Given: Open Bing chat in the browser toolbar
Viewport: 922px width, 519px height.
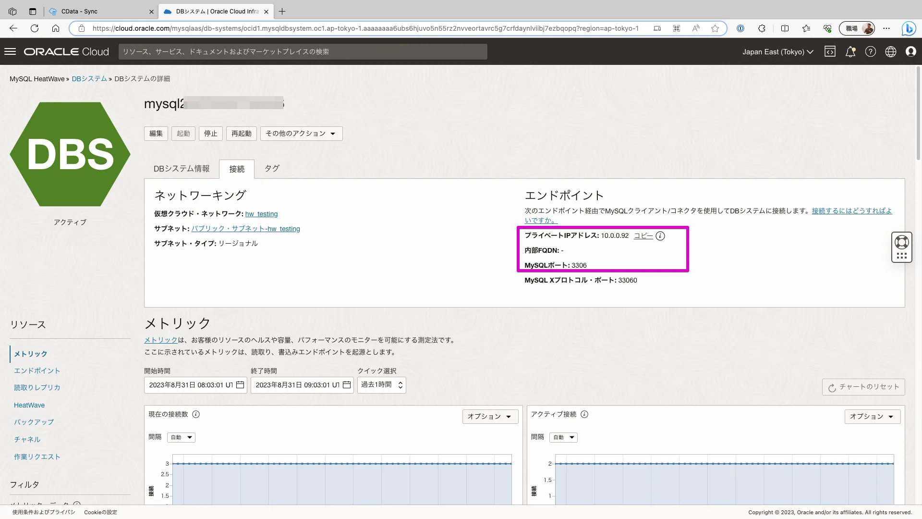Looking at the screenshot, I should pos(909,28).
